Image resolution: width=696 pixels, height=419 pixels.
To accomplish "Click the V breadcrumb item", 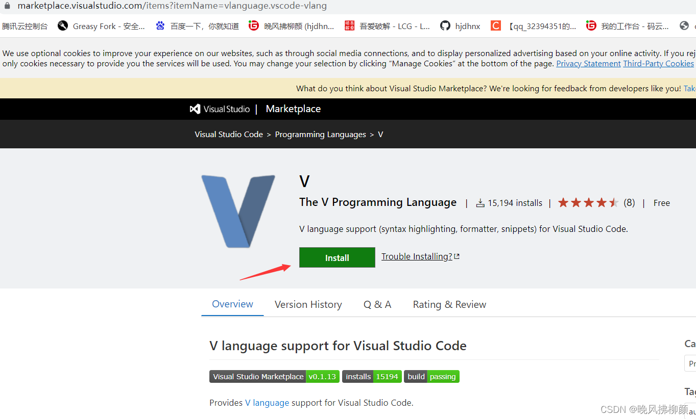I will point(380,135).
